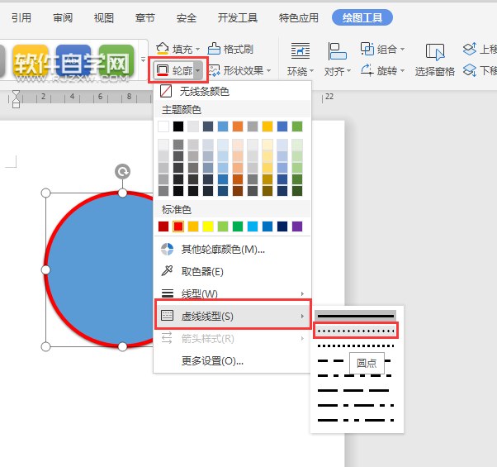The image size is (497, 467).
Task: Pick the standard dark red swatch
Action: pyautogui.click(x=163, y=226)
